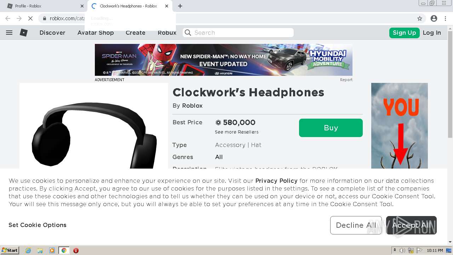Open the Chrome profile account icon
The width and height of the screenshot is (453, 255).
click(x=434, y=18)
